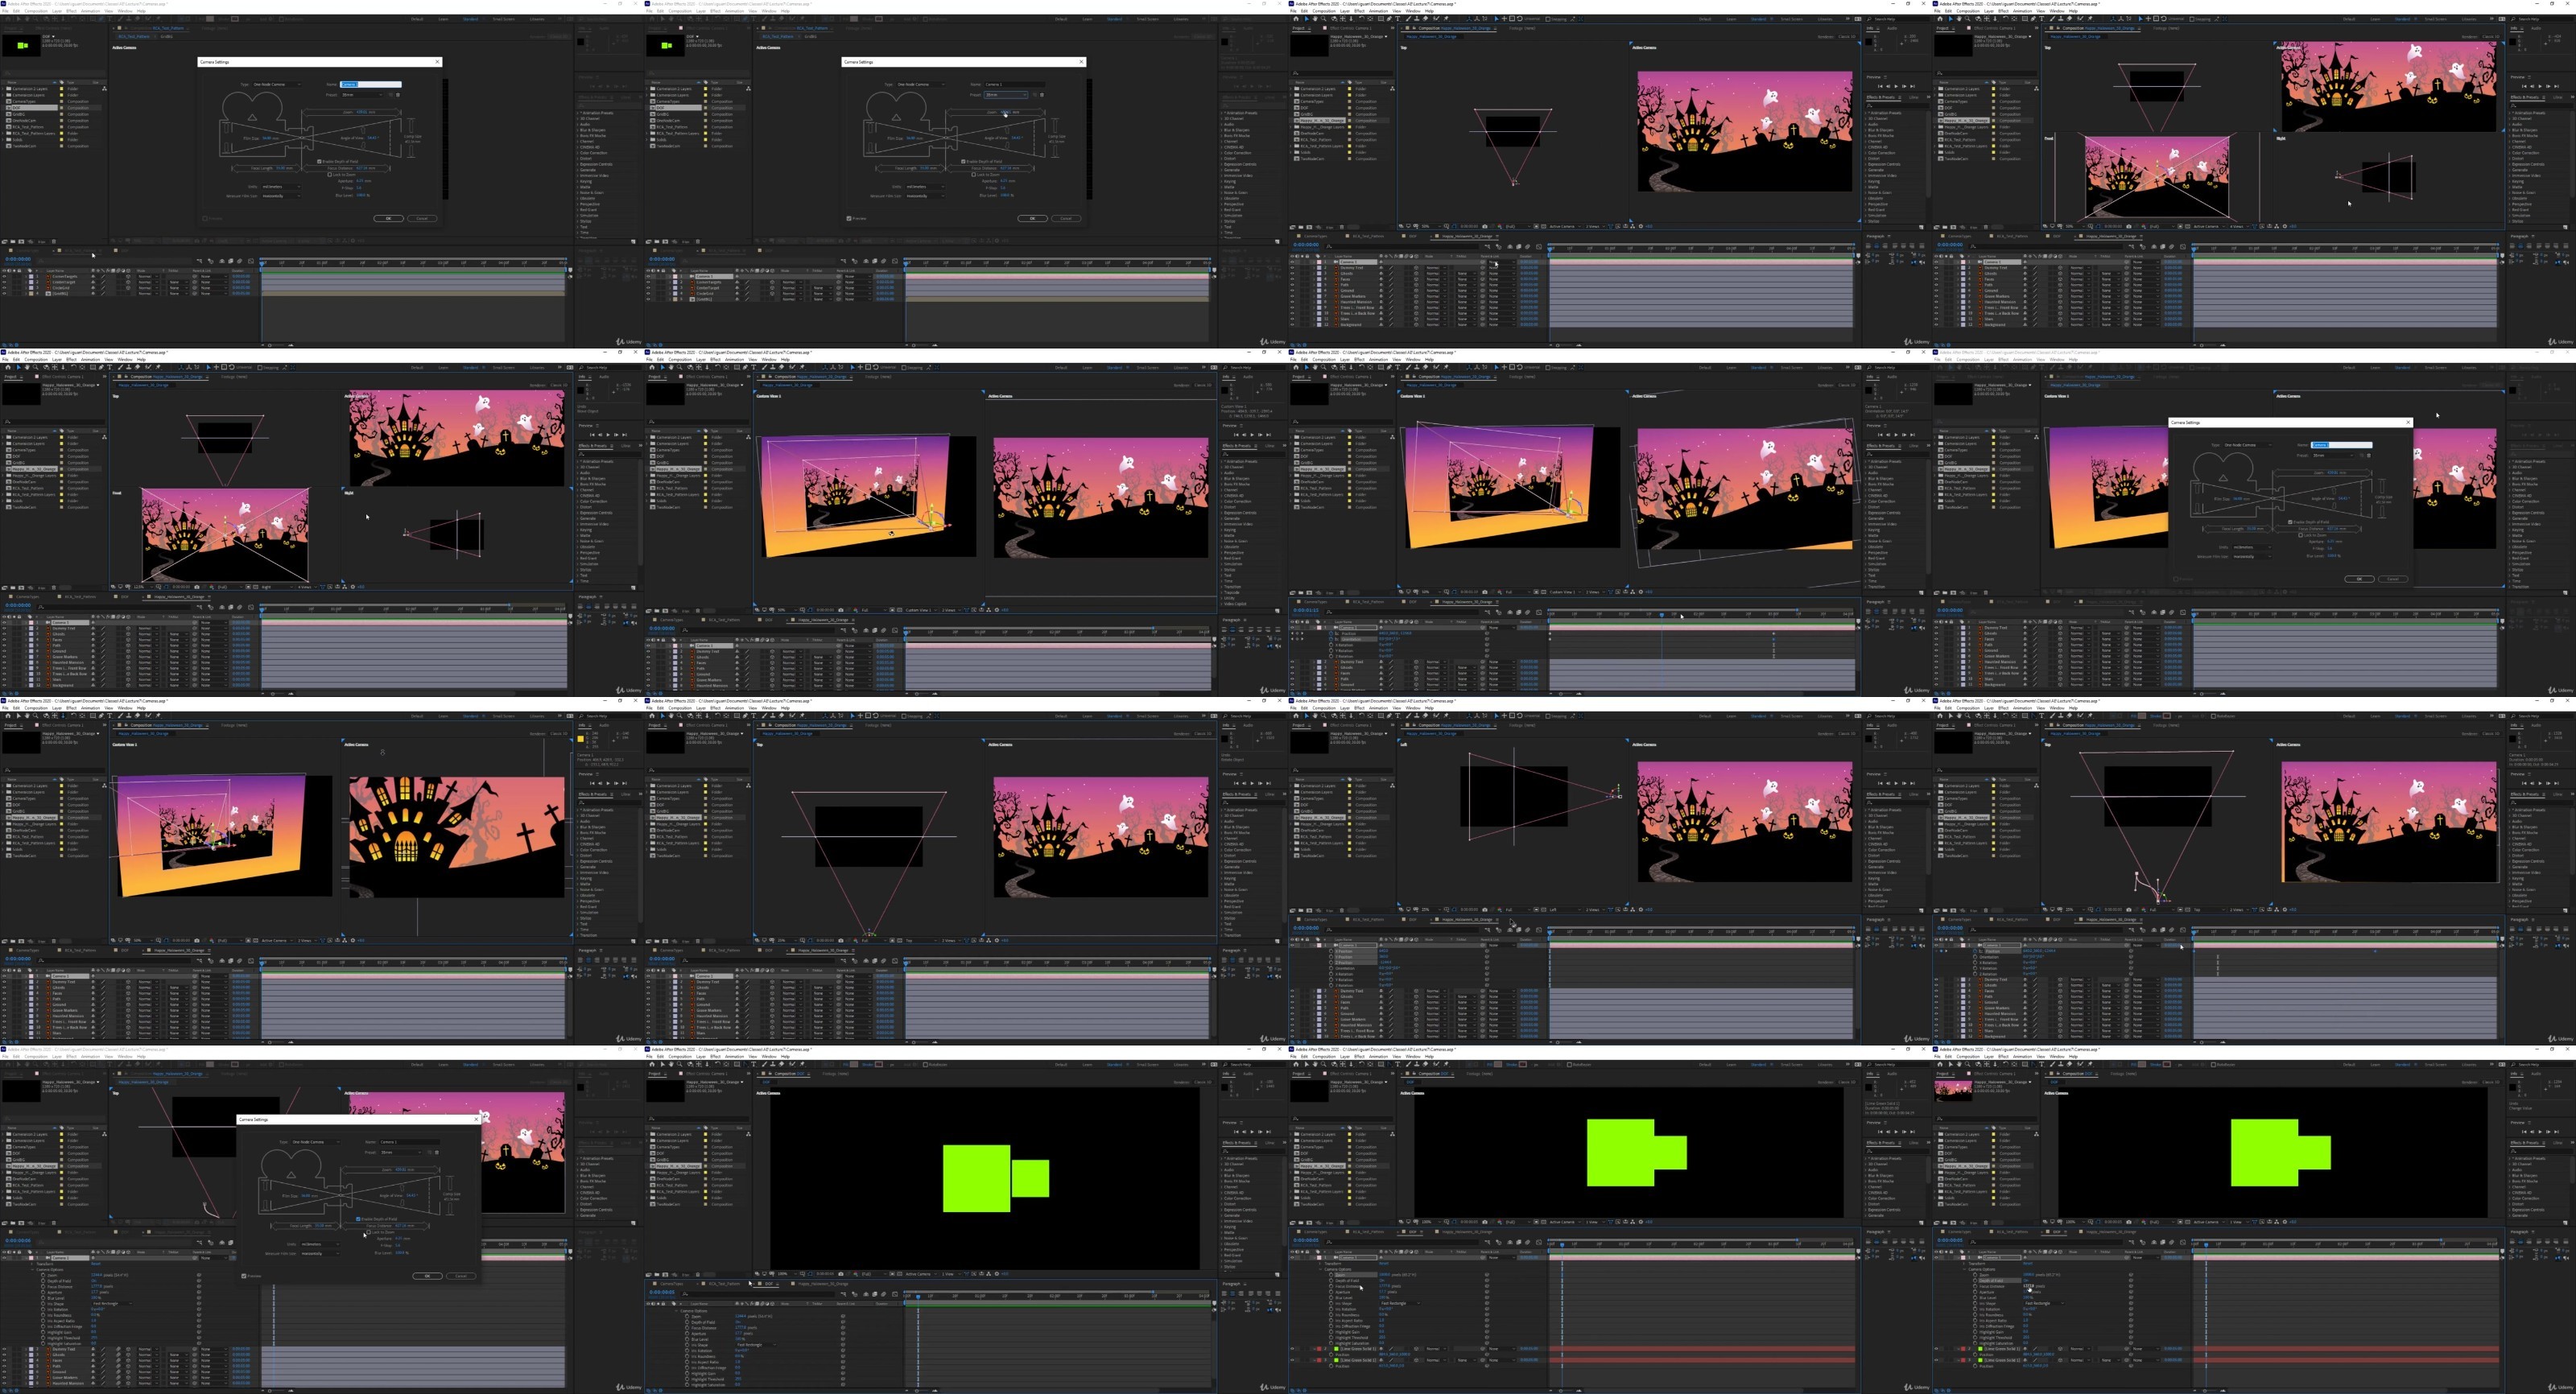Select Brush tool in top-row third frame
The image size is (2576, 1394).
click(1409, 19)
